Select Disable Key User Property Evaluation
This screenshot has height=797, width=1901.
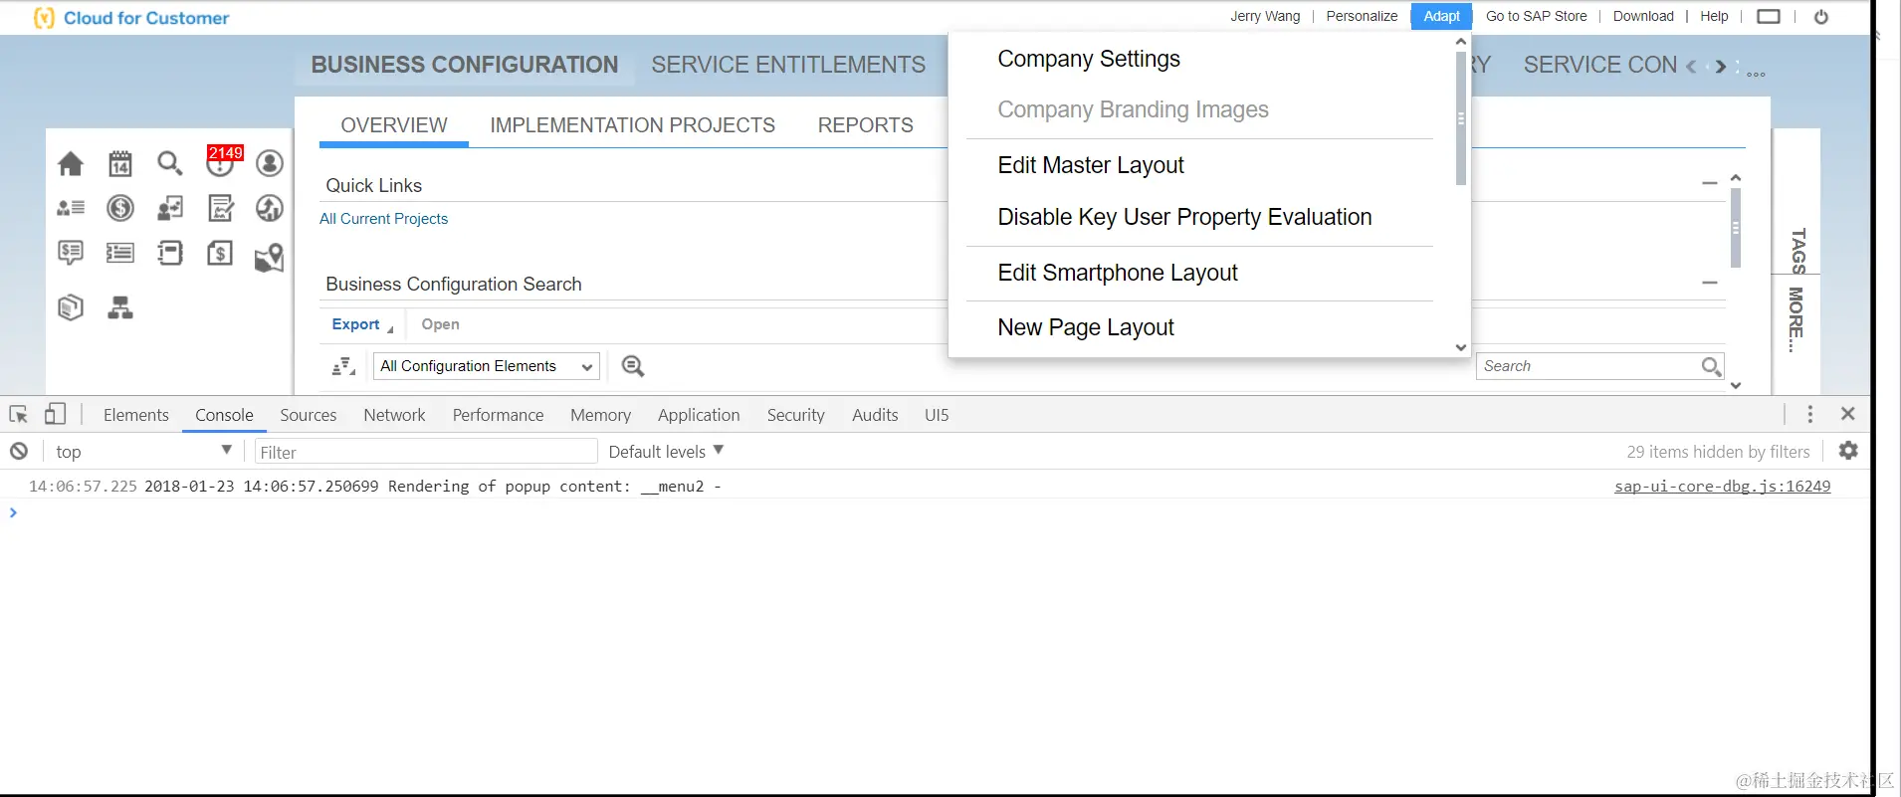(1184, 217)
